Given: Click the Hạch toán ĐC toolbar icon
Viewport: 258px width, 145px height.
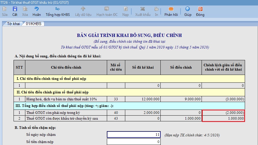Looking at the screenshot, I should click(x=107, y=9).
